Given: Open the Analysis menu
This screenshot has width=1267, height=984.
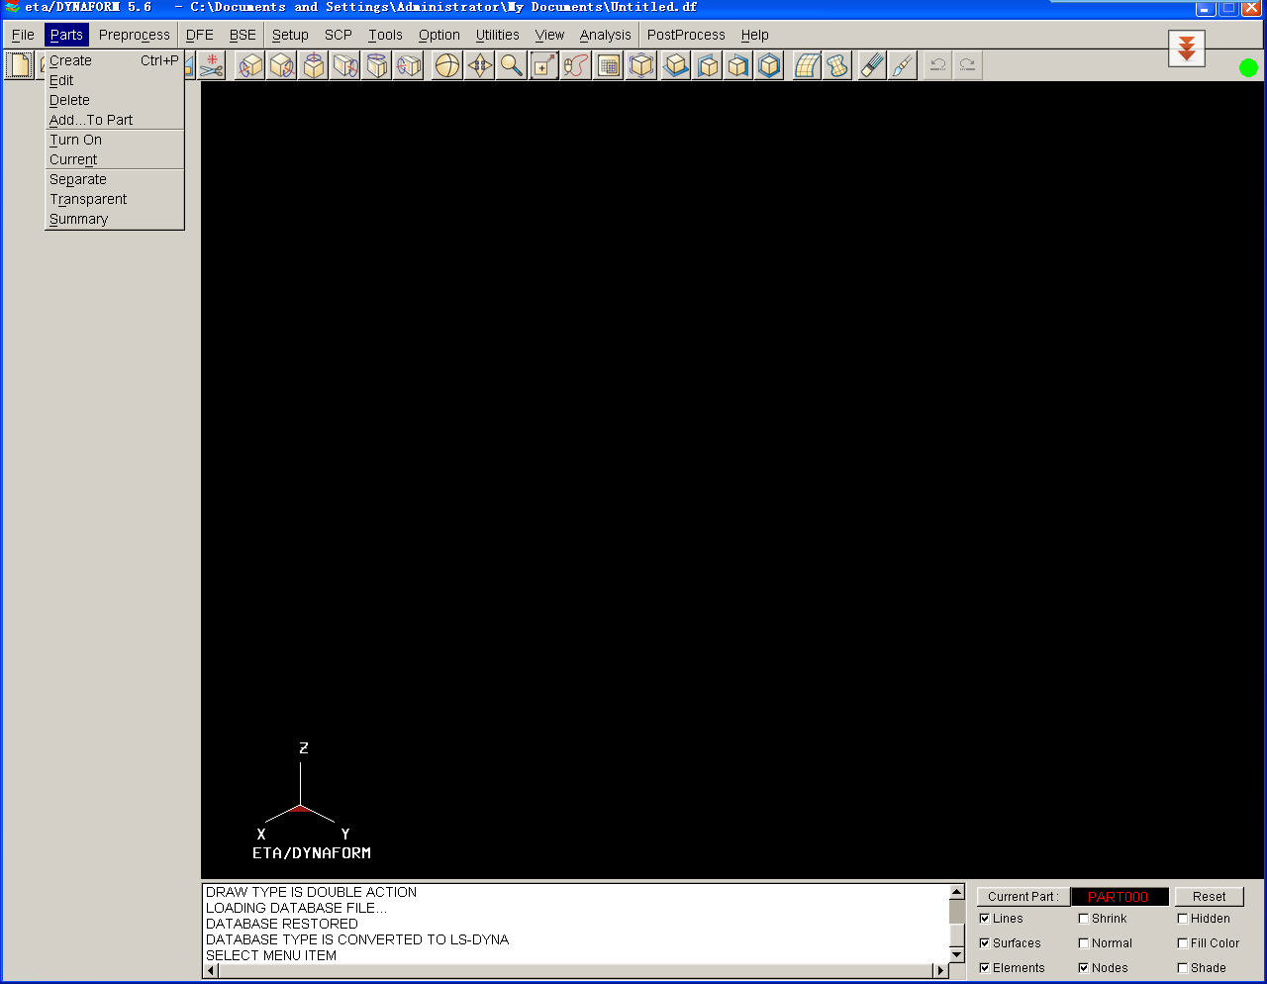Looking at the screenshot, I should point(606,35).
